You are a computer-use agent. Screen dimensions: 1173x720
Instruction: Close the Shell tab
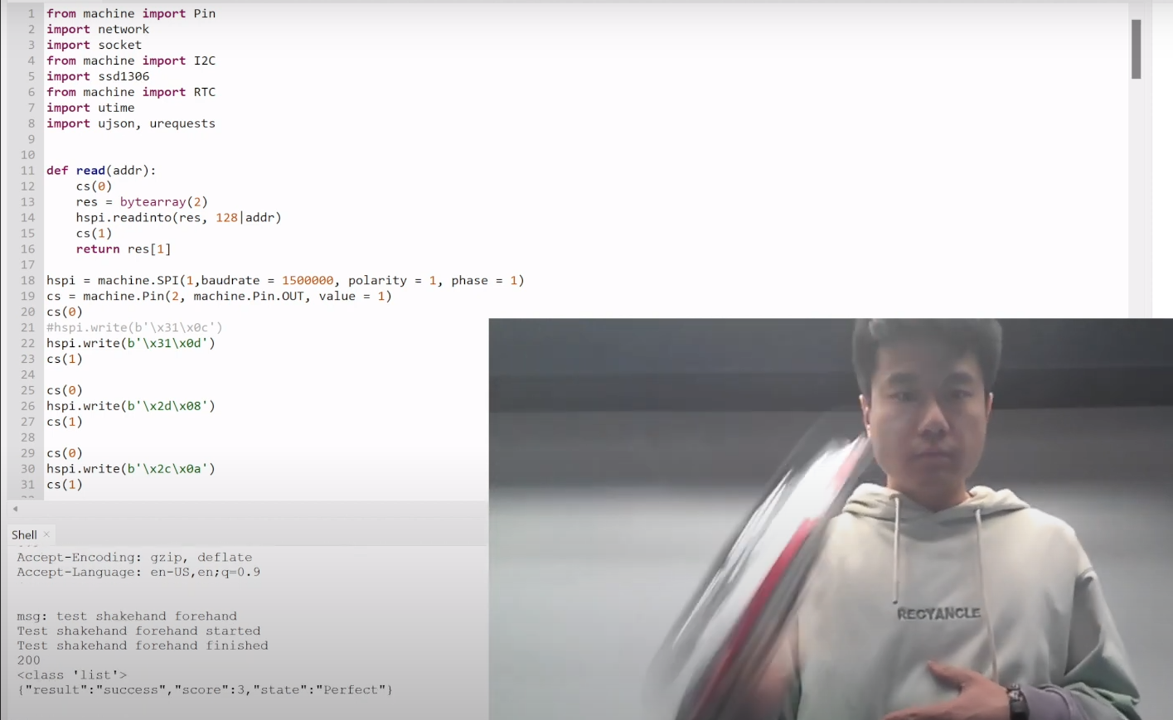click(x=46, y=534)
